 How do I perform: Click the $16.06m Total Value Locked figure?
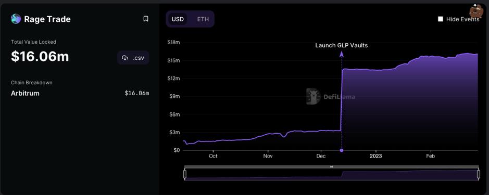(x=40, y=57)
